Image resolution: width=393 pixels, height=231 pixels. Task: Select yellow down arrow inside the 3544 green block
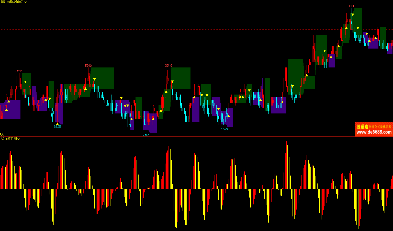click(25, 82)
